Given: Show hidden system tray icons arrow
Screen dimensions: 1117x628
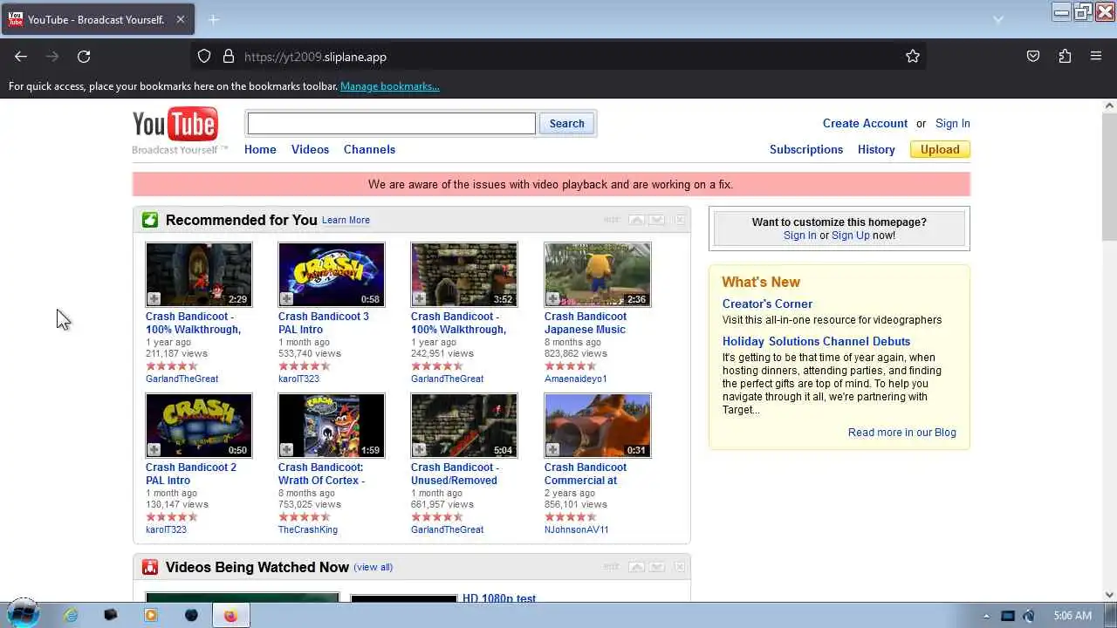Looking at the screenshot, I should coord(986,616).
